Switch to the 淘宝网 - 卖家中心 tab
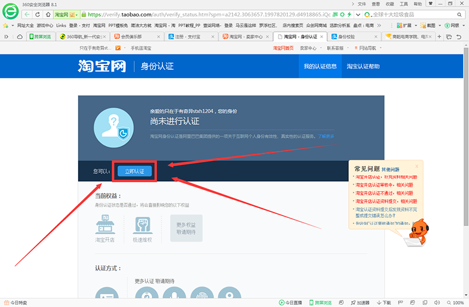Screen dimensions: 469x307 [x=245, y=36]
